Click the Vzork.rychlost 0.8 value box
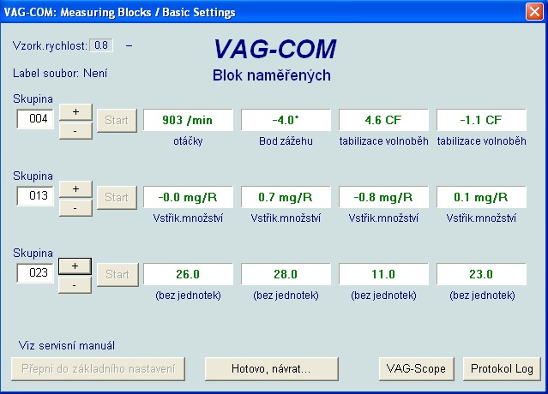The image size is (548, 394). point(101,45)
